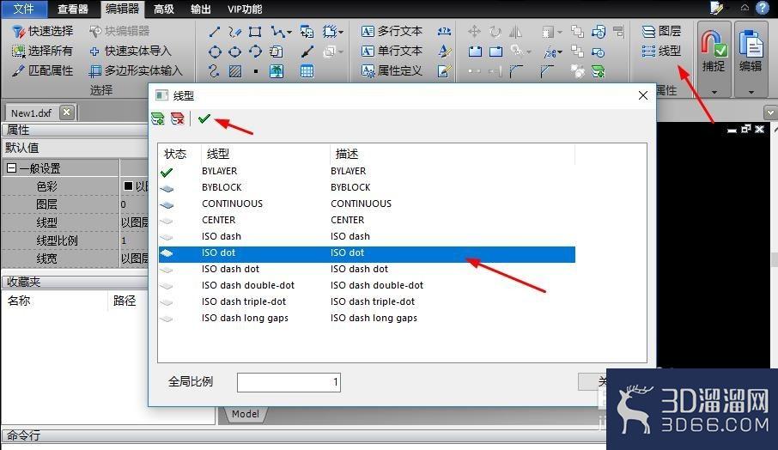Close the 线型 dialog window

coord(643,95)
